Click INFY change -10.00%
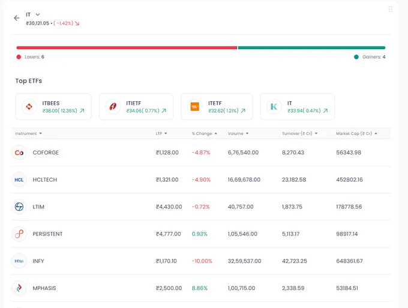408x308 pixels. coord(202,261)
